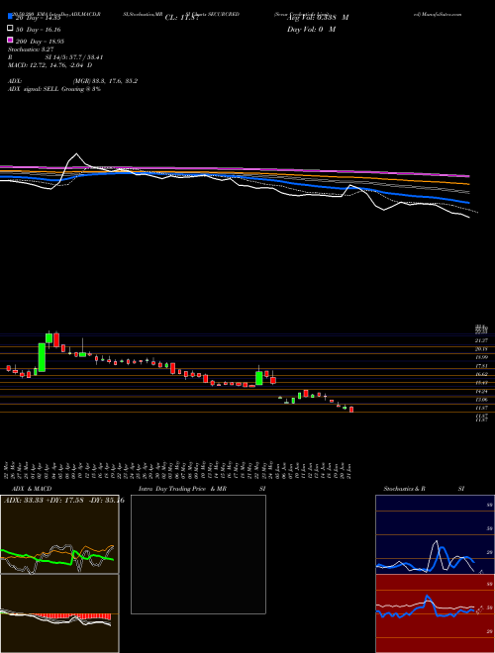Click the 'Stochastics: 3.27' reading
Image resolution: width=495 pixels, height=653 pixels.
(31, 49)
